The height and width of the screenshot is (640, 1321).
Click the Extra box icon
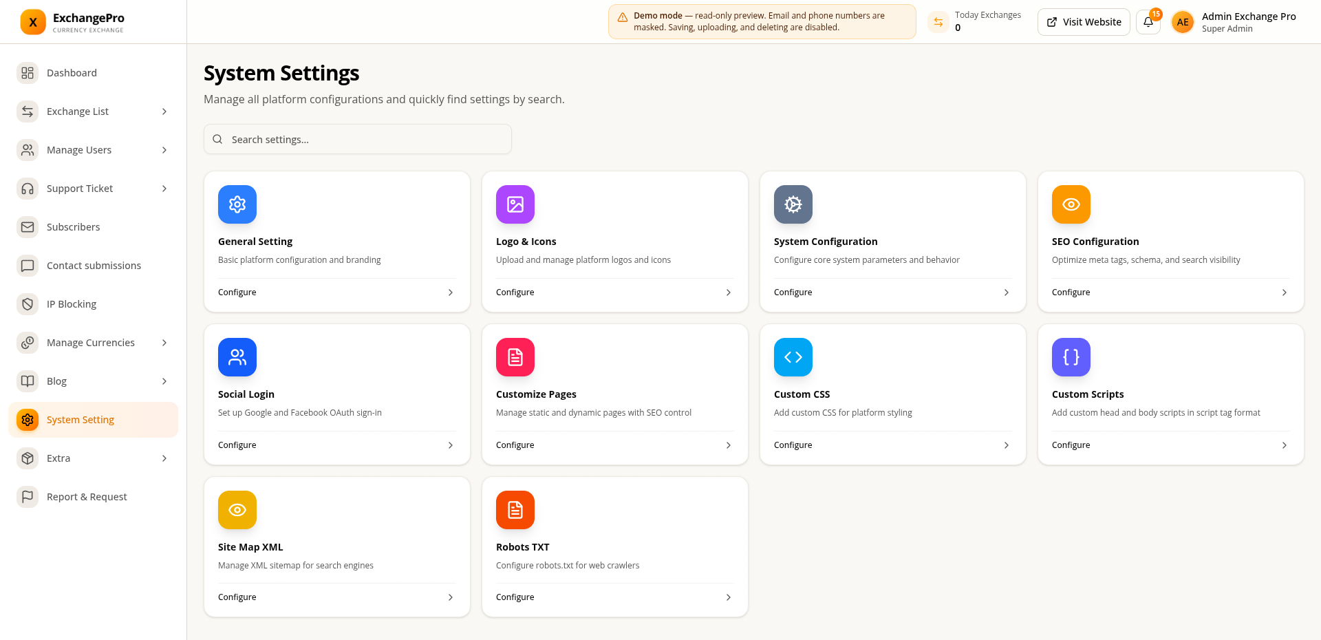pos(28,458)
